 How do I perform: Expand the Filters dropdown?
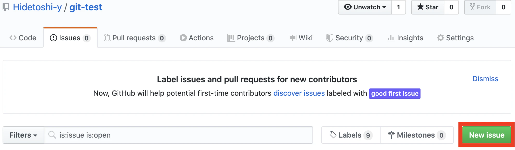click(23, 135)
